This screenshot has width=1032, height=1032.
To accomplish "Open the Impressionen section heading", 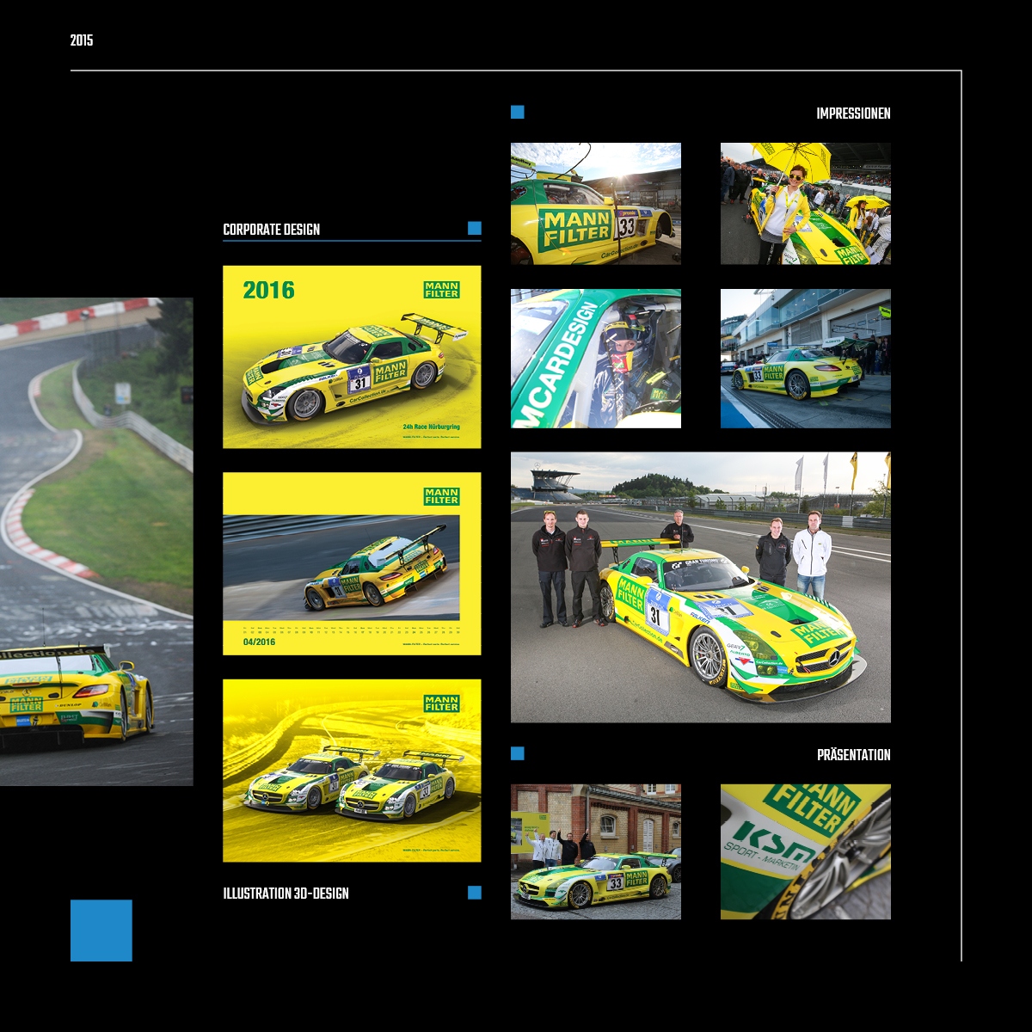I will [x=853, y=114].
